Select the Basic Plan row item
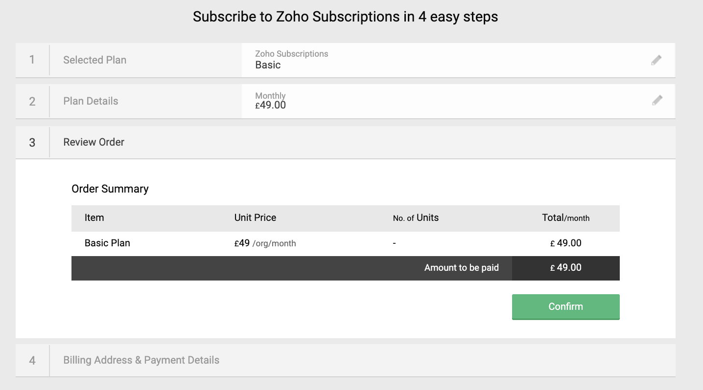This screenshot has height=390, width=703. (107, 243)
